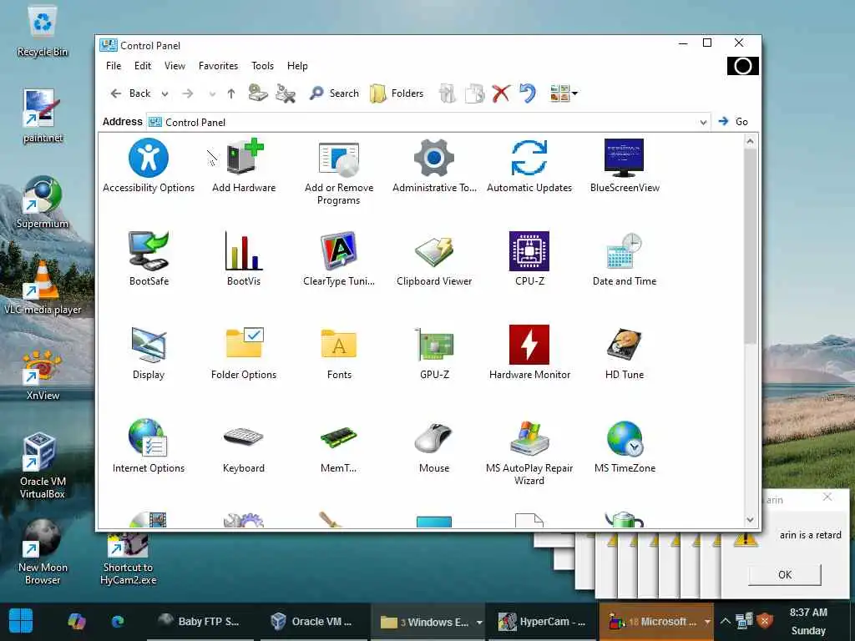The image size is (855, 641).
Task: Open Internet Options applet
Action: pos(149,446)
